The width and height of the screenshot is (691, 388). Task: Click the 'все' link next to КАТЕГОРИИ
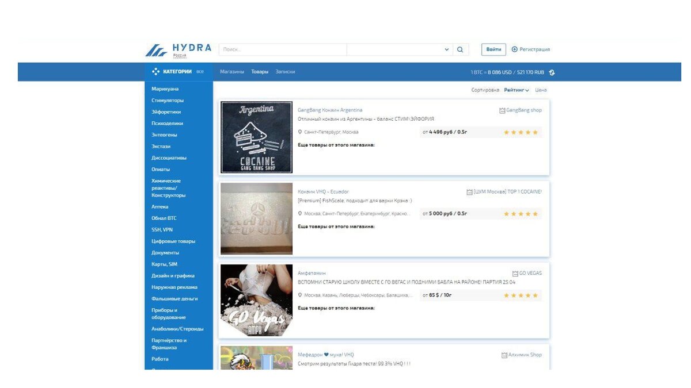coord(200,72)
